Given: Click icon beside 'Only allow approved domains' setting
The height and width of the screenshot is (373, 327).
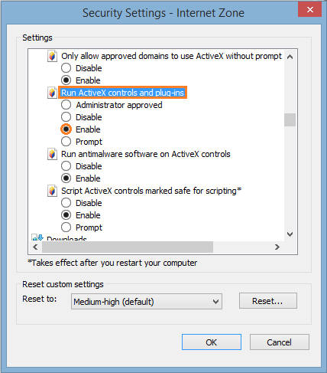Looking at the screenshot, I should point(52,56).
